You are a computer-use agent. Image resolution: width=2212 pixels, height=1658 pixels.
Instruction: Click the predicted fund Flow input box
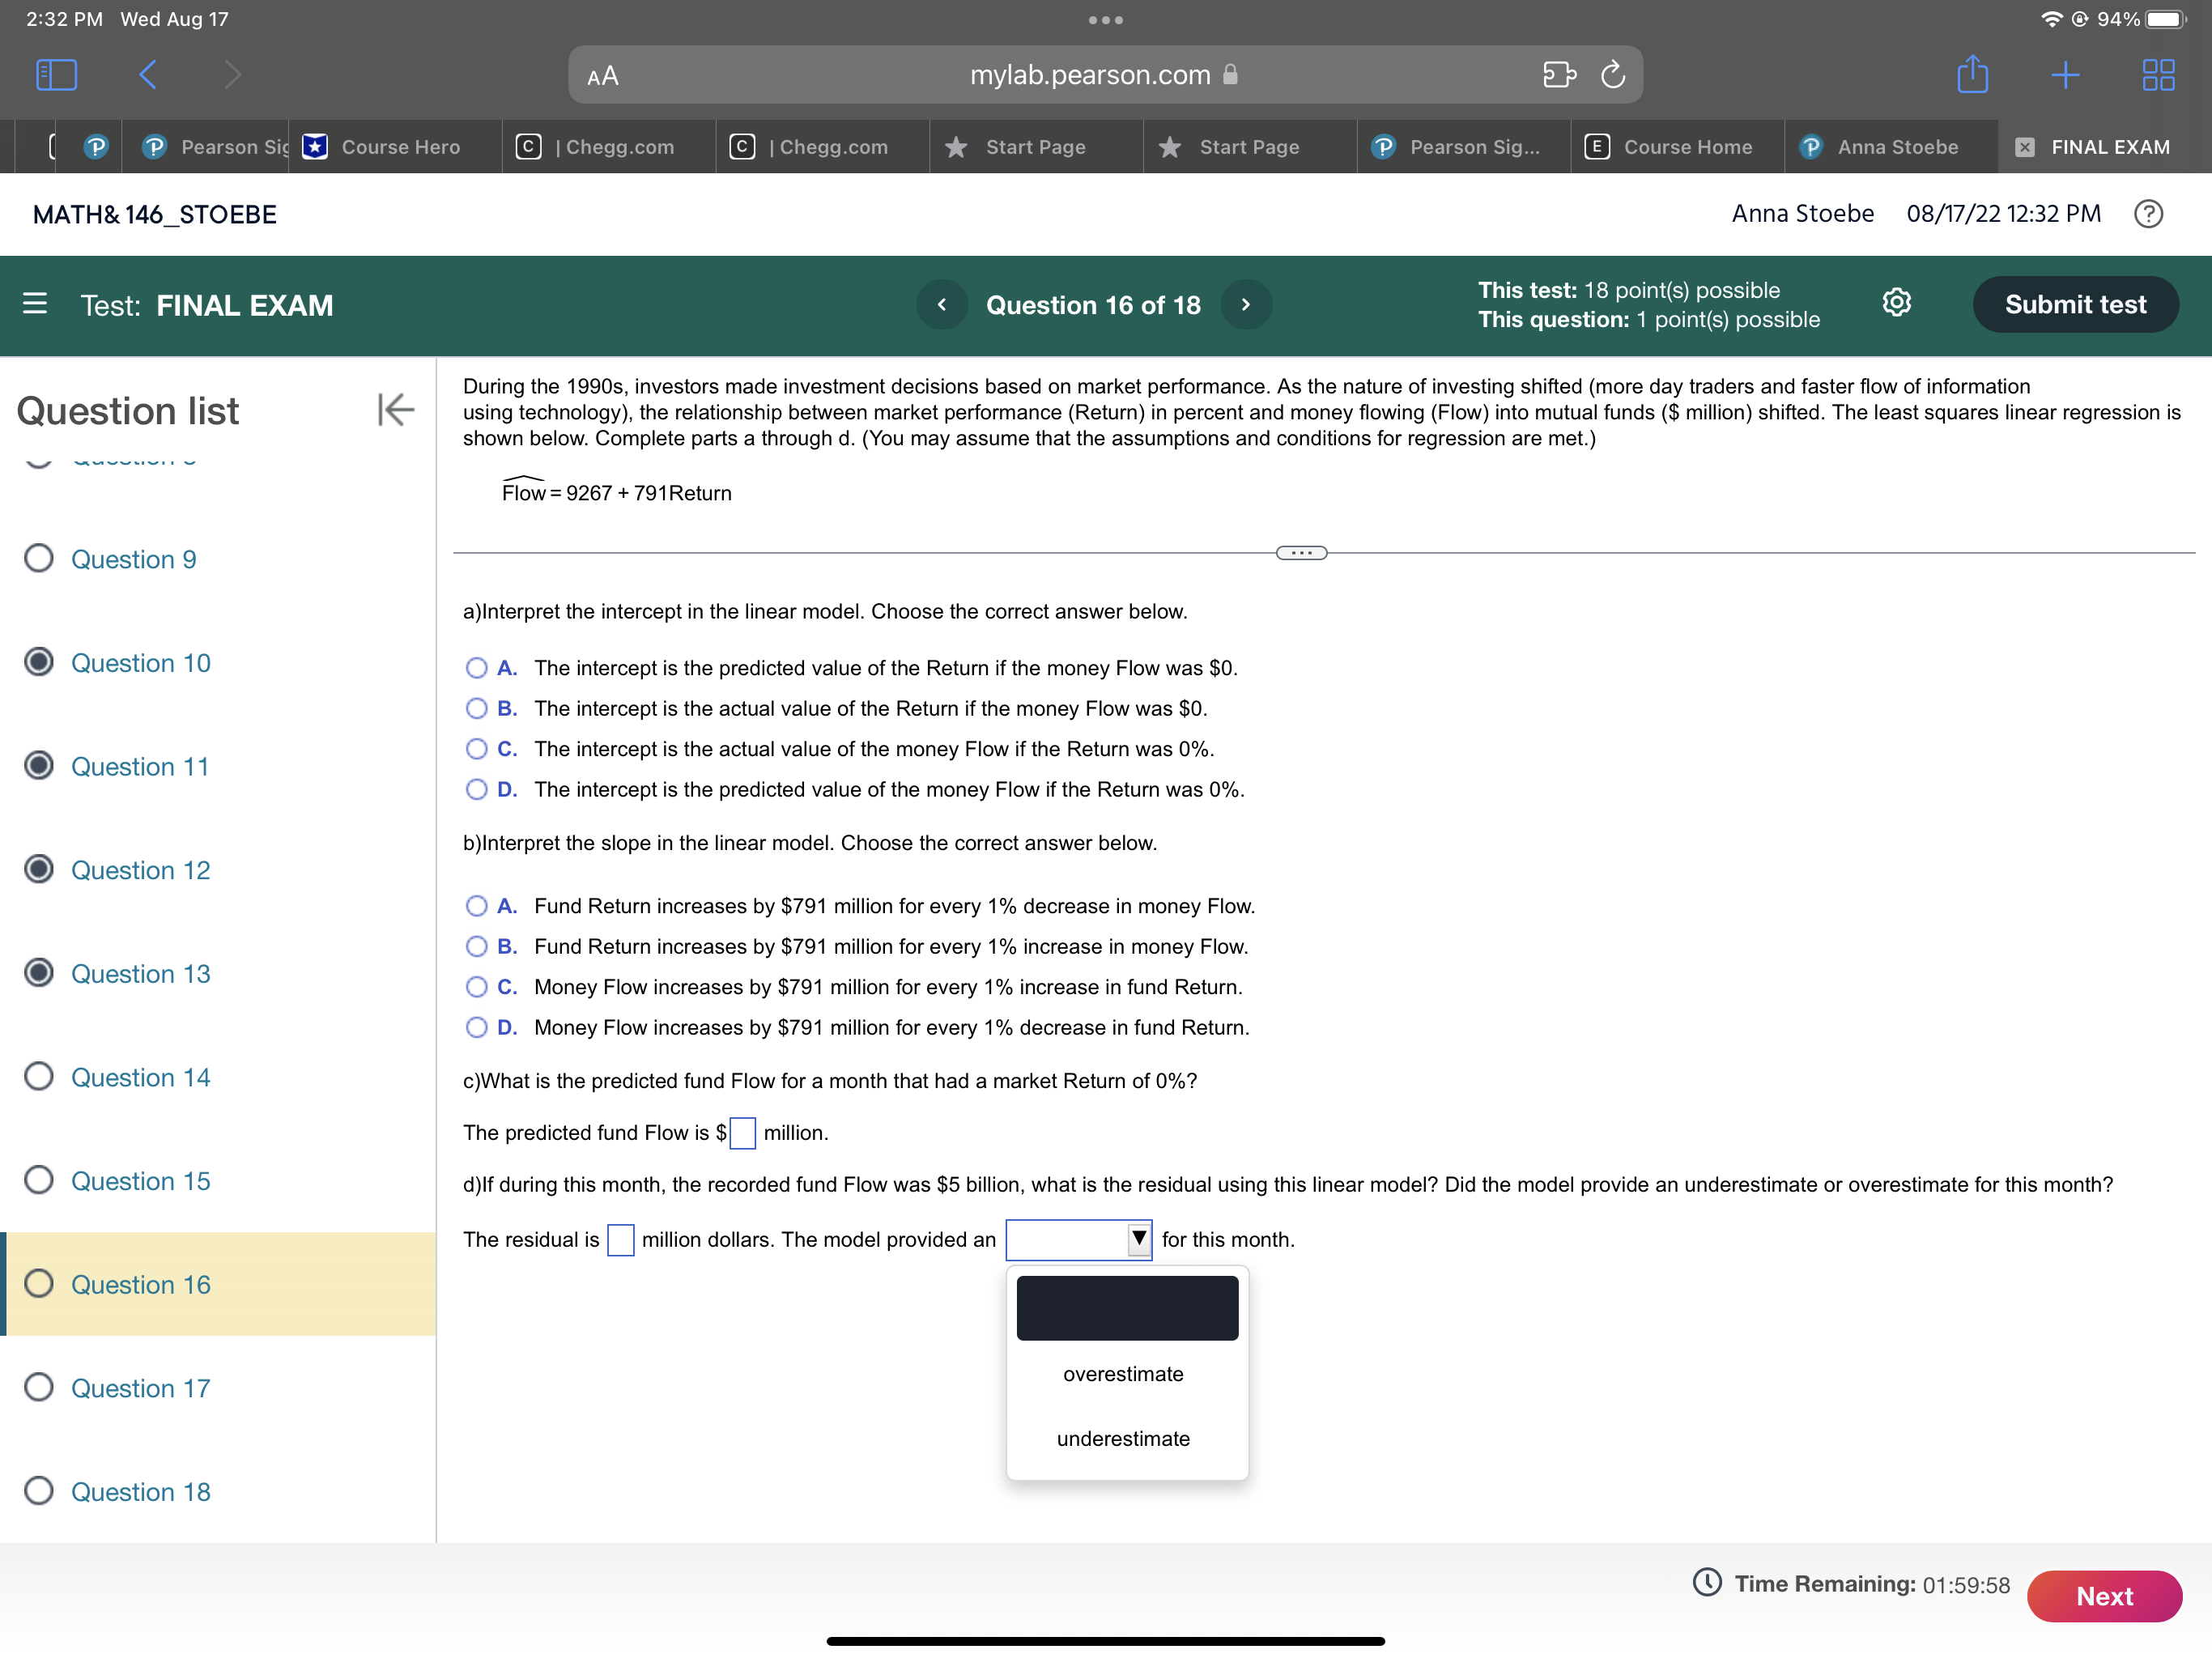[x=741, y=1133]
